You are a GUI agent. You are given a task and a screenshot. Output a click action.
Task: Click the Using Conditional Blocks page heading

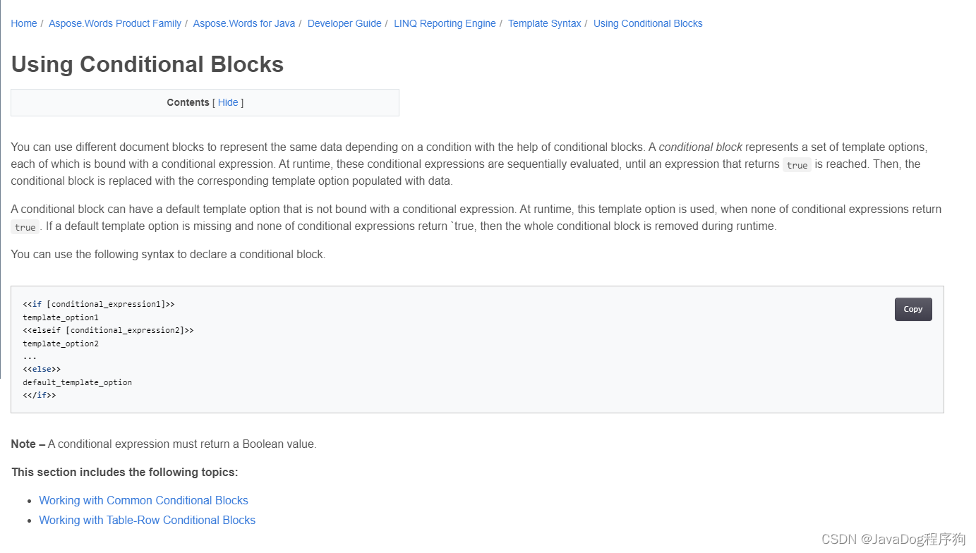[147, 64]
